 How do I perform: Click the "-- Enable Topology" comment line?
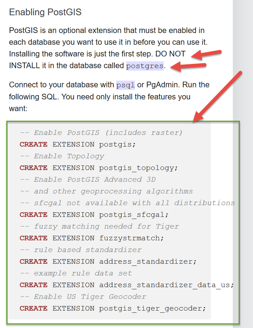pos(62,156)
